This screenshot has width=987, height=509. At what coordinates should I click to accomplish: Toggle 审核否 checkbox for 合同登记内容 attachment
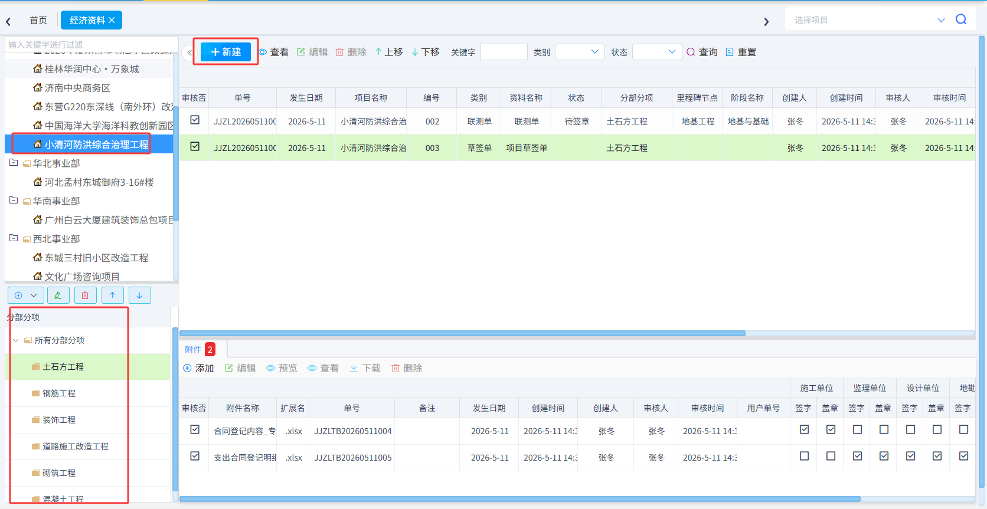coord(195,430)
